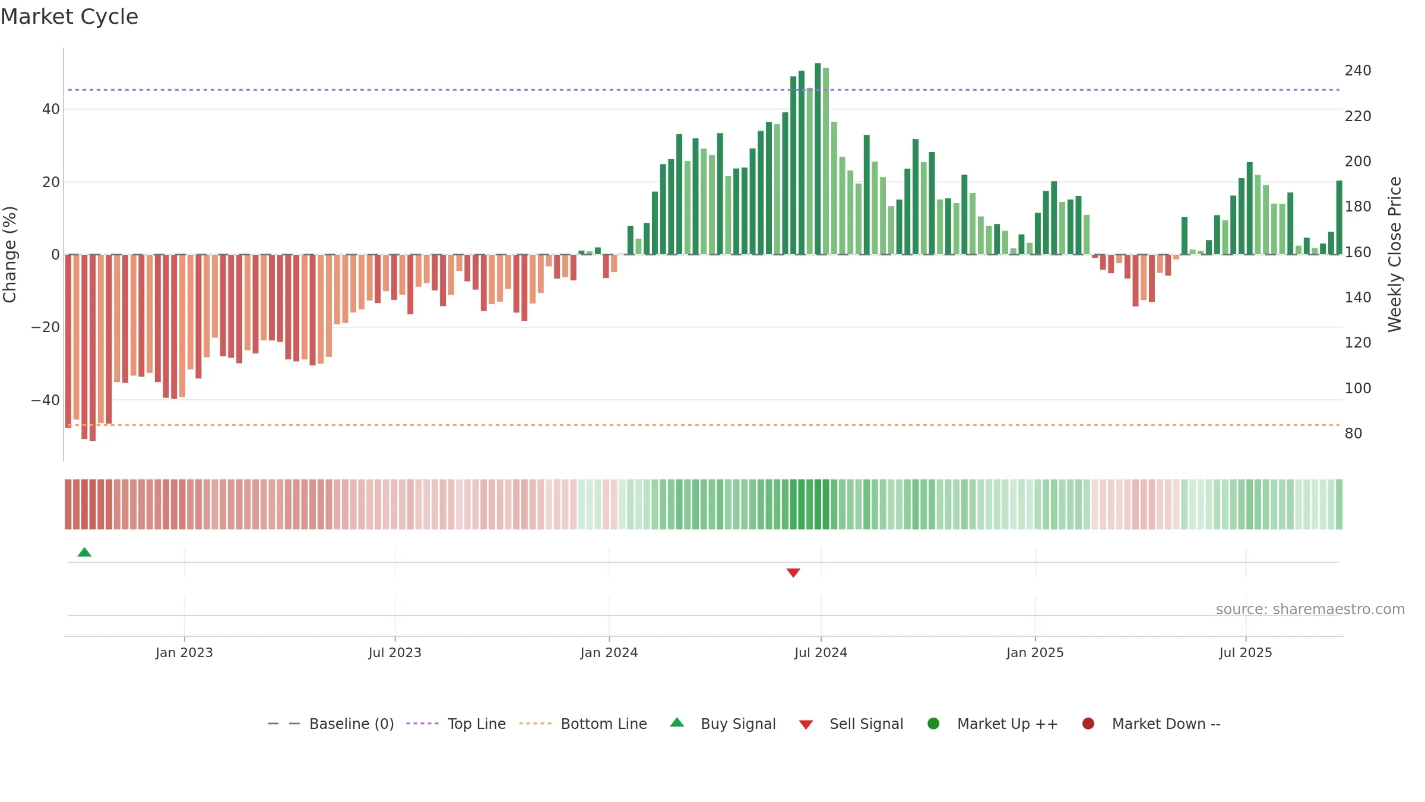Click the green Buy Signal triangle marker

tap(84, 552)
